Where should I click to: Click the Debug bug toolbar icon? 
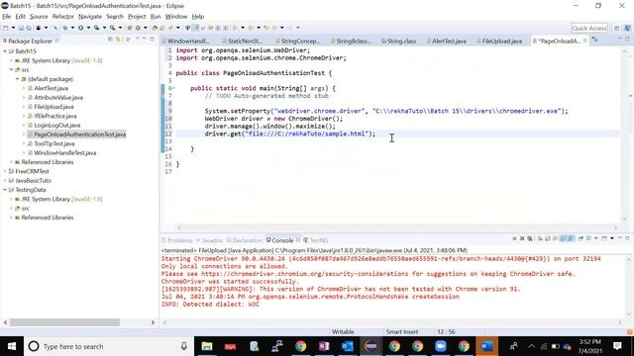64,28
